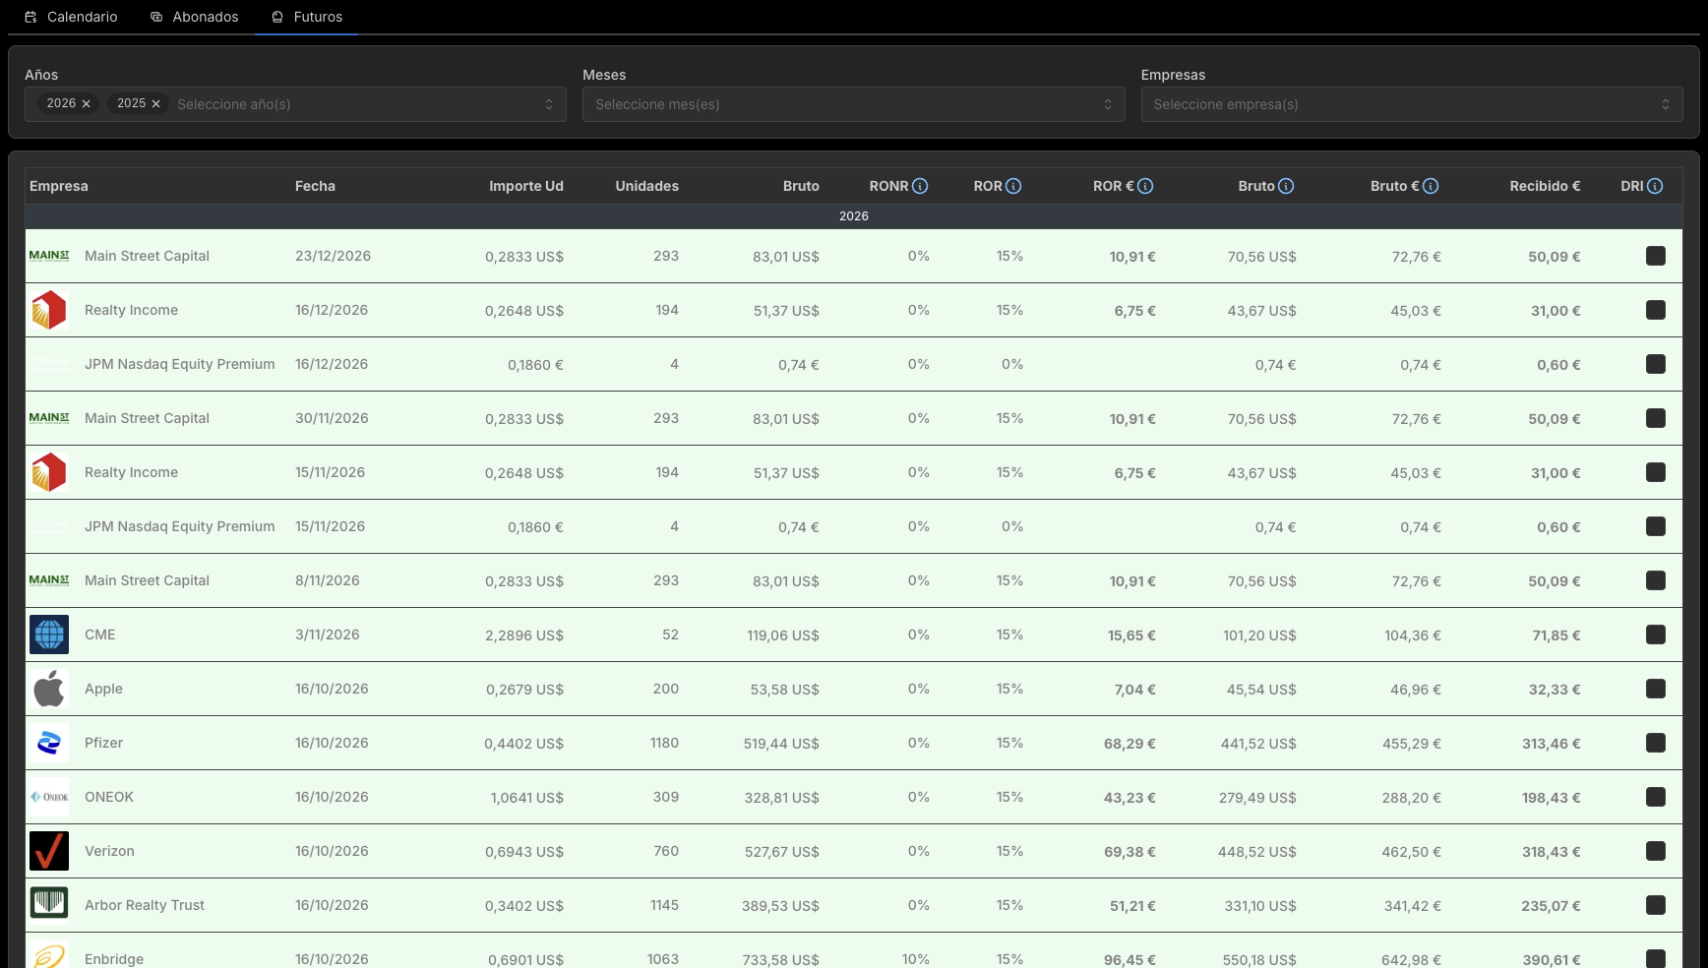The image size is (1708, 968).
Task: Click Main Street Capital logo dated 23/12/2026
Action: (49, 256)
